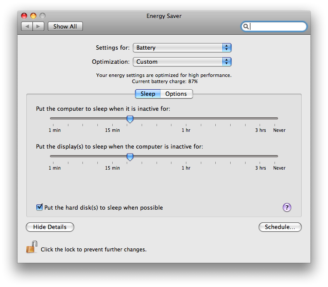
Task: Click the magnifying glass search icon
Action: coord(246,26)
